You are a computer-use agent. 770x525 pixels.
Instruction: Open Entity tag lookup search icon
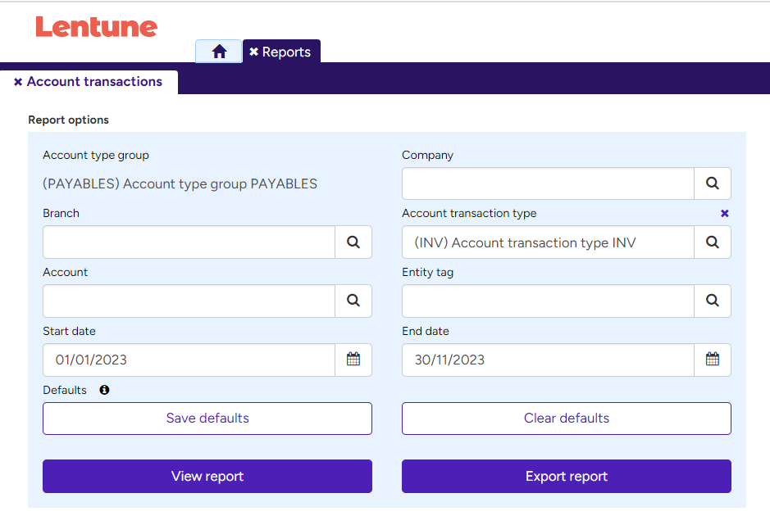pos(712,301)
